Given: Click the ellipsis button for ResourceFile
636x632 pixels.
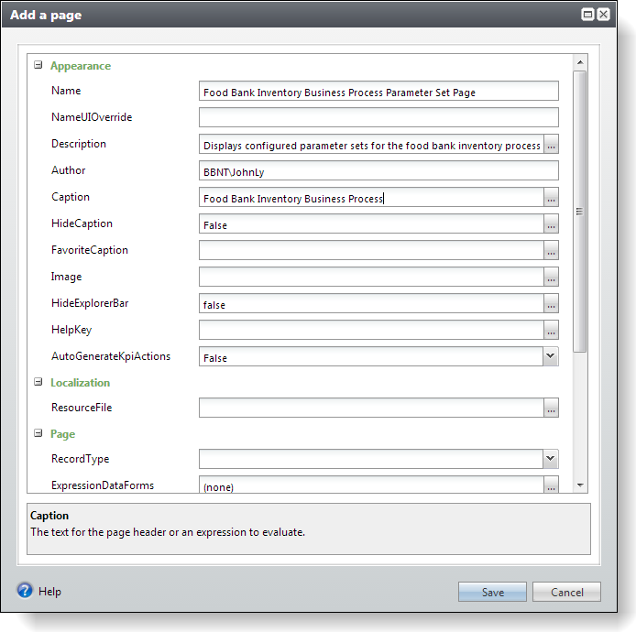Looking at the screenshot, I should pos(551,408).
